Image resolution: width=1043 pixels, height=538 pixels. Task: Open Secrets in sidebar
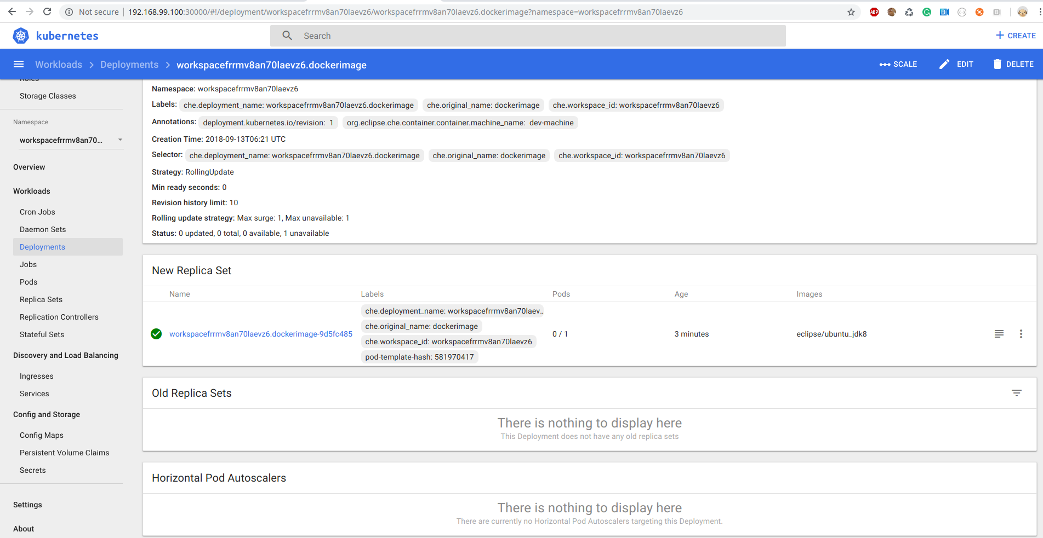coord(33,470)
